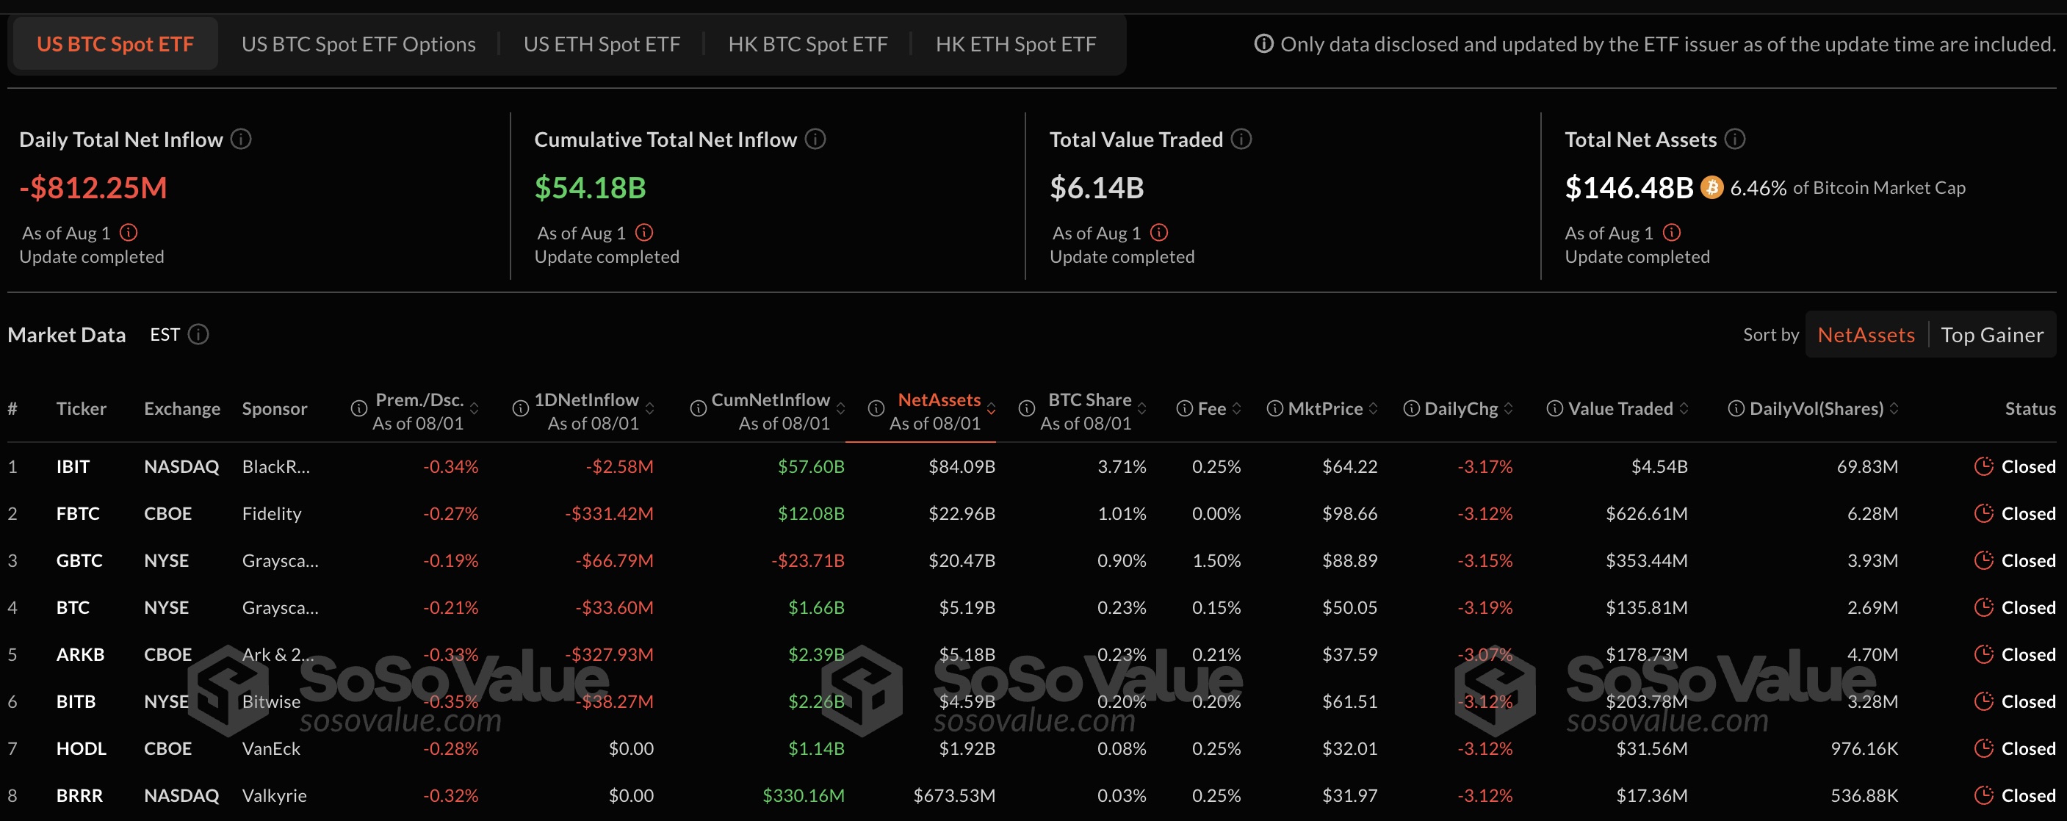Viewport: 2067px width, 821px height.
Task: Sort by NetAssets toggle option
Action: [x=1866, y=335]
